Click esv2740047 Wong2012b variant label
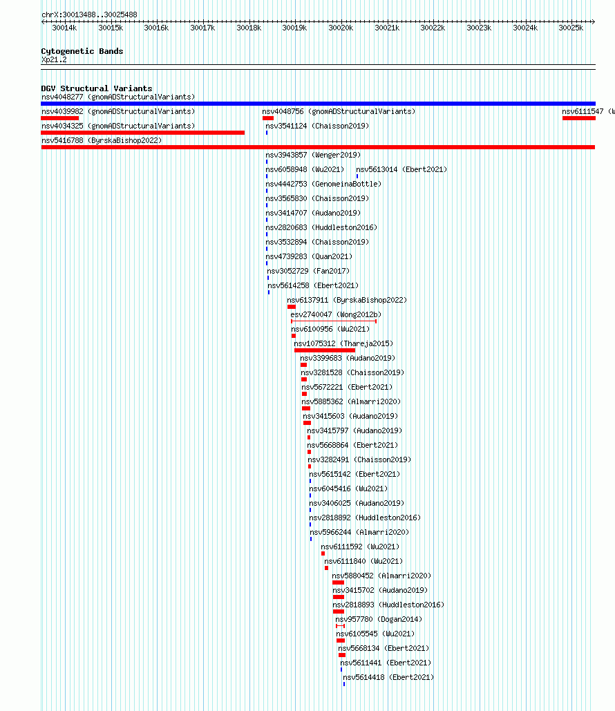This screenshot has width=615, height=711. point(336,314)
